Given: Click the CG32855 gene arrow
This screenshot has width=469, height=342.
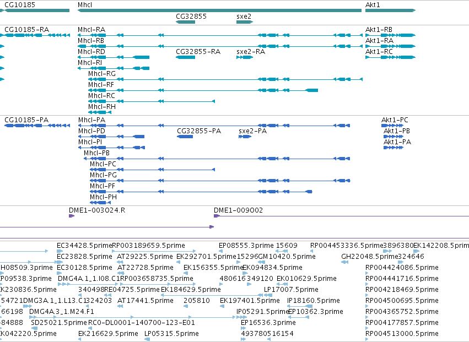Looking at the screenshot, I should point(185,22).
